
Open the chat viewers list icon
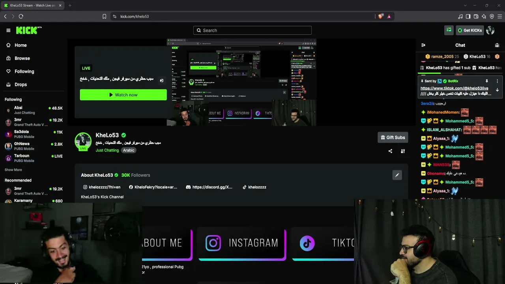[497, 45]
